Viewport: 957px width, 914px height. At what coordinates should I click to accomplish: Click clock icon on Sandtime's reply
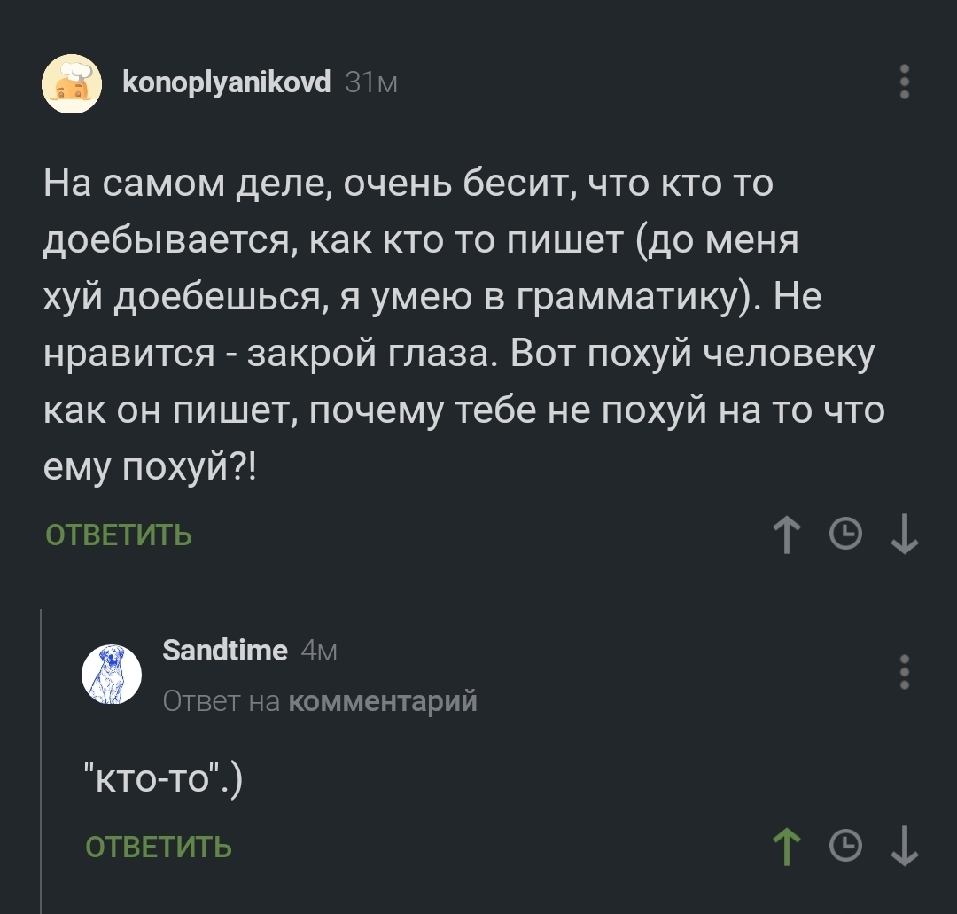[x=846, y=847]
